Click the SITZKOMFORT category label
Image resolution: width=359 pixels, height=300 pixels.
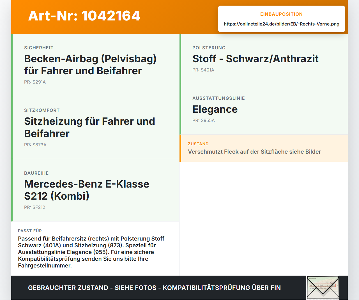[42, 110]
